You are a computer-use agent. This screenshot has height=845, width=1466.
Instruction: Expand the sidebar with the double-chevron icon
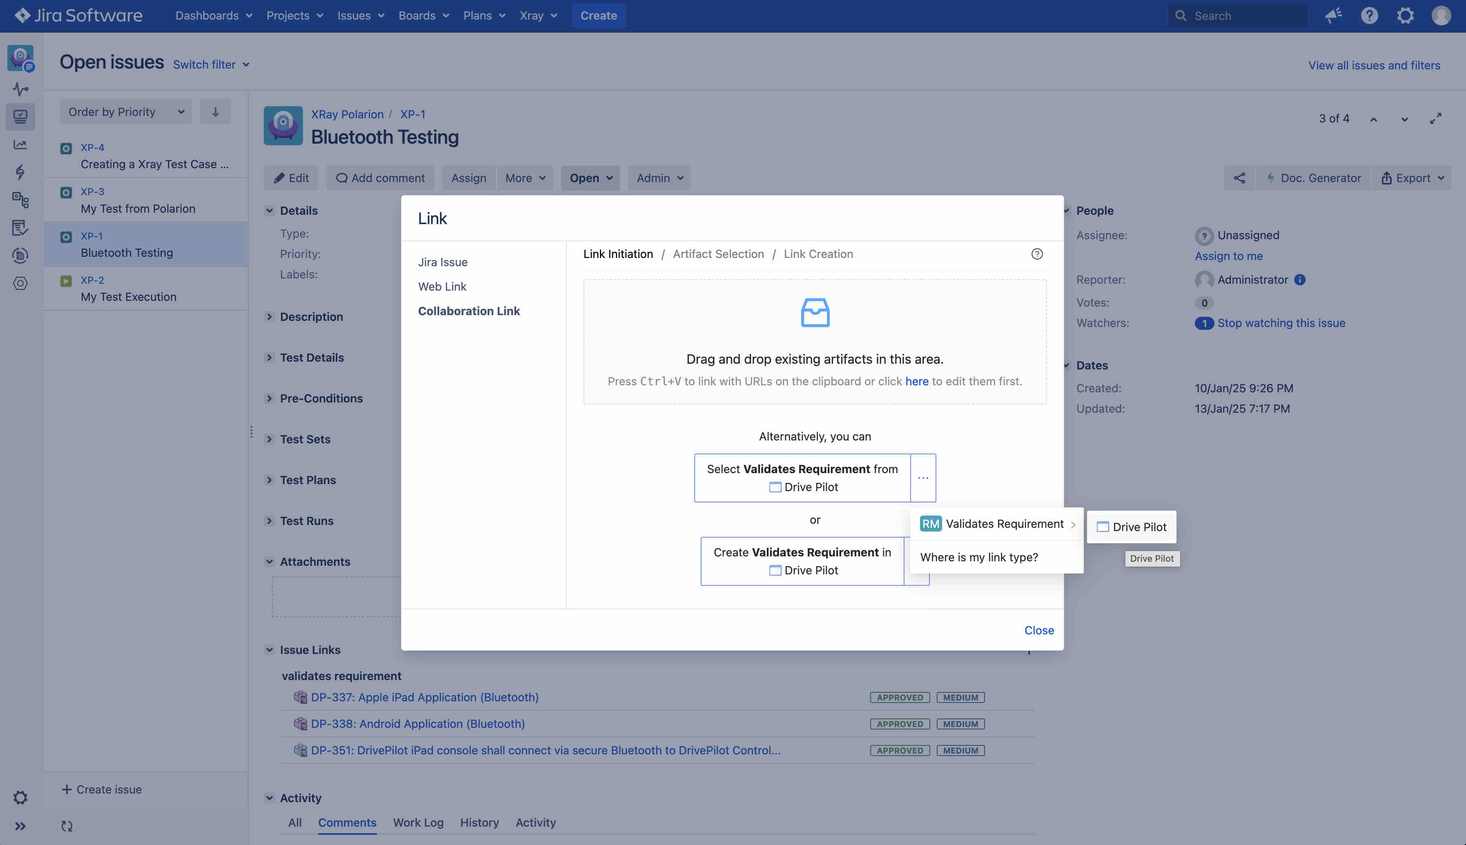(20, 826)
